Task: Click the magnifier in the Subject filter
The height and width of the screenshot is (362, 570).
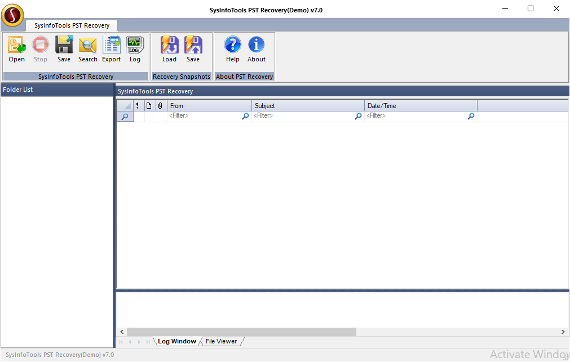Action: [359, 116]
